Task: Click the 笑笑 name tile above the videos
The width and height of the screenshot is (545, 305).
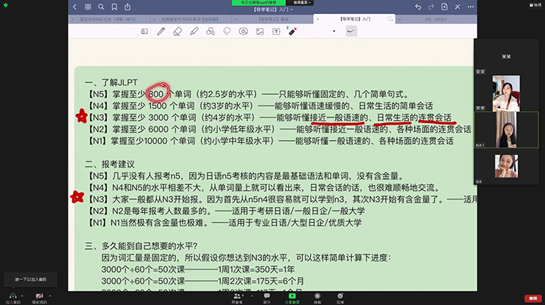Action: (506, 56)
